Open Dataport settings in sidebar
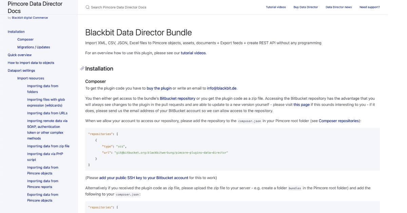Image resolution: width=407 pixels, height=213 pixels. coord(22,70)
